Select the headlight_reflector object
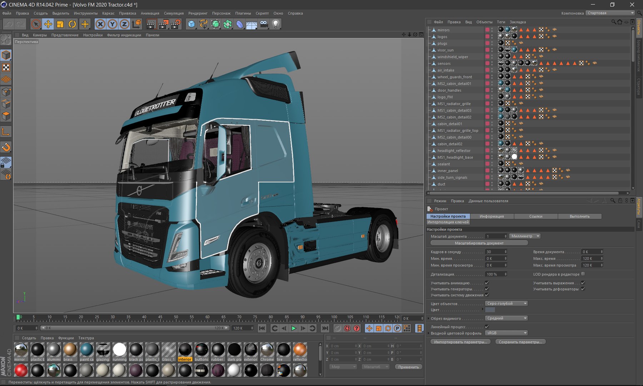The image size is (643, 386). [454, 150]
